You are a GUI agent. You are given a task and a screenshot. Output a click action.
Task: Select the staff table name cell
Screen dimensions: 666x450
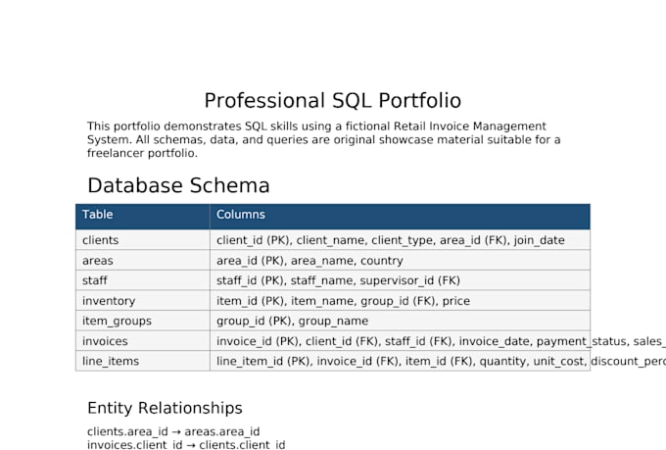[x=143, y=280]
